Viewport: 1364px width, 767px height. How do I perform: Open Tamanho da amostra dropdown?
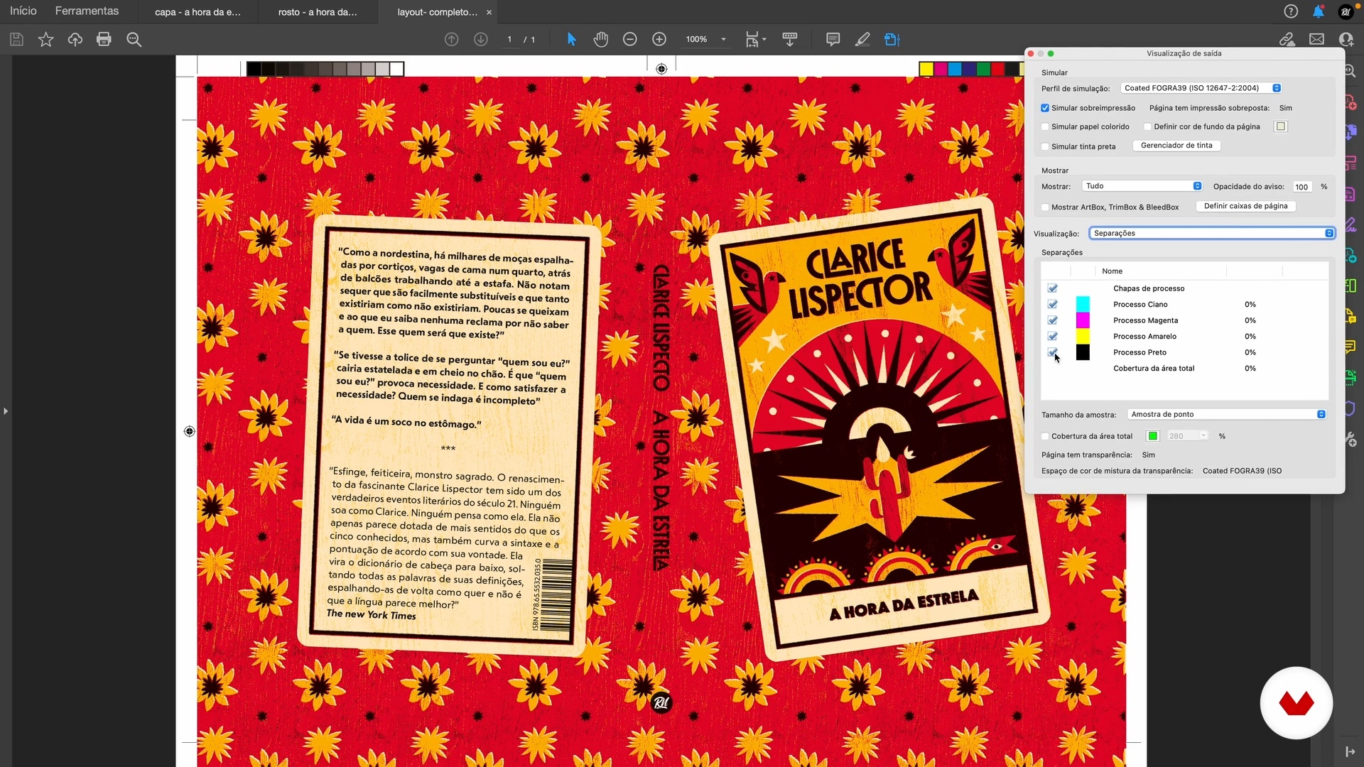1226,415
